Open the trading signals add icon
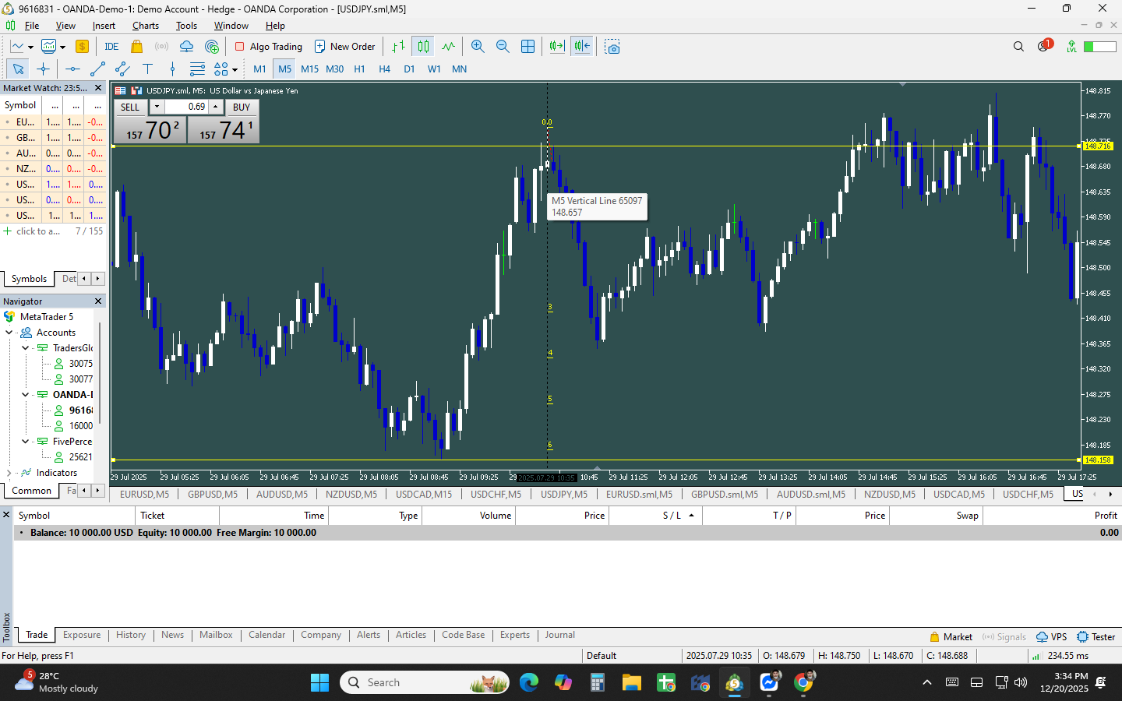The height and width of the screenshot is (701, 1122). [212, 47]
